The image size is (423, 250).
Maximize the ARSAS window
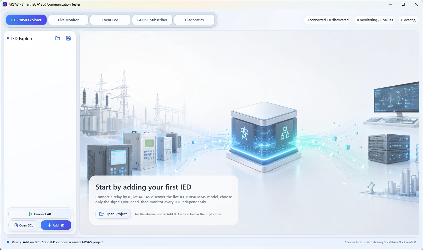[x=403, y=4]
